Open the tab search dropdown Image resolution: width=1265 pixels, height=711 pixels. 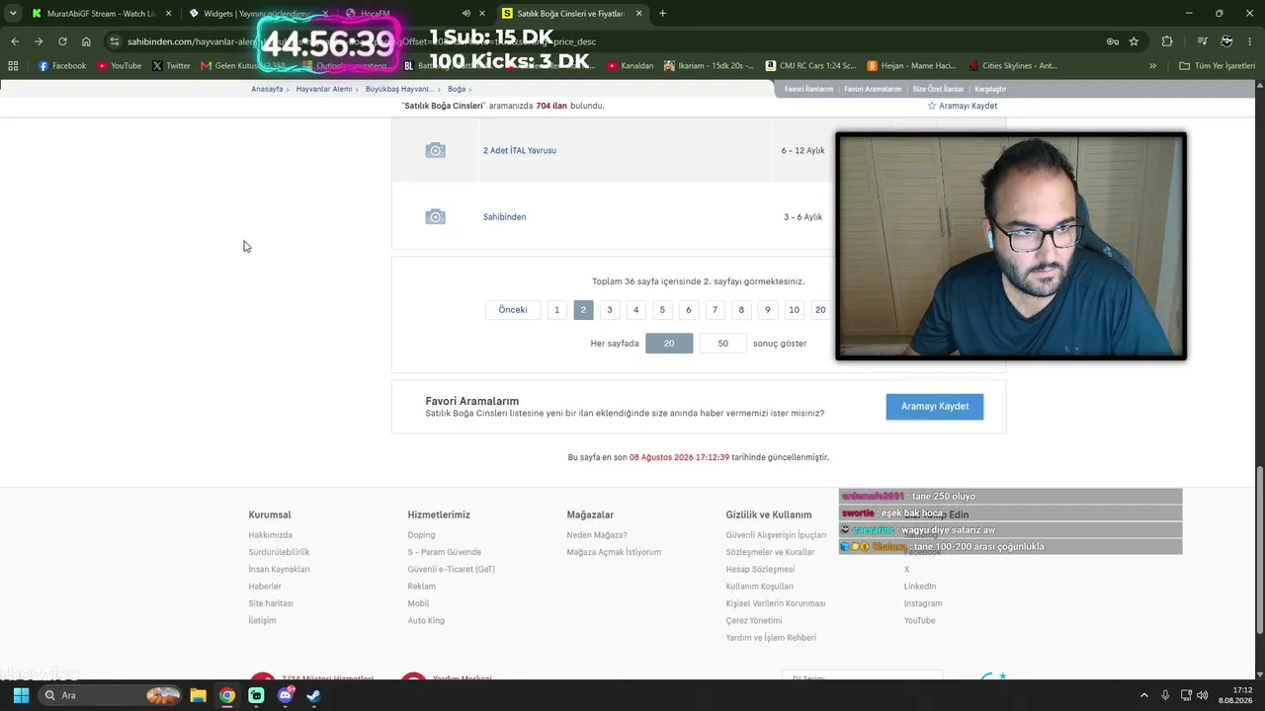click(13, 14)
